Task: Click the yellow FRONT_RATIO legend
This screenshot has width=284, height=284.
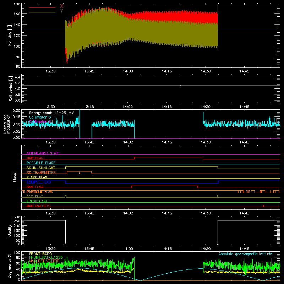Action: (x=40, y=254)
